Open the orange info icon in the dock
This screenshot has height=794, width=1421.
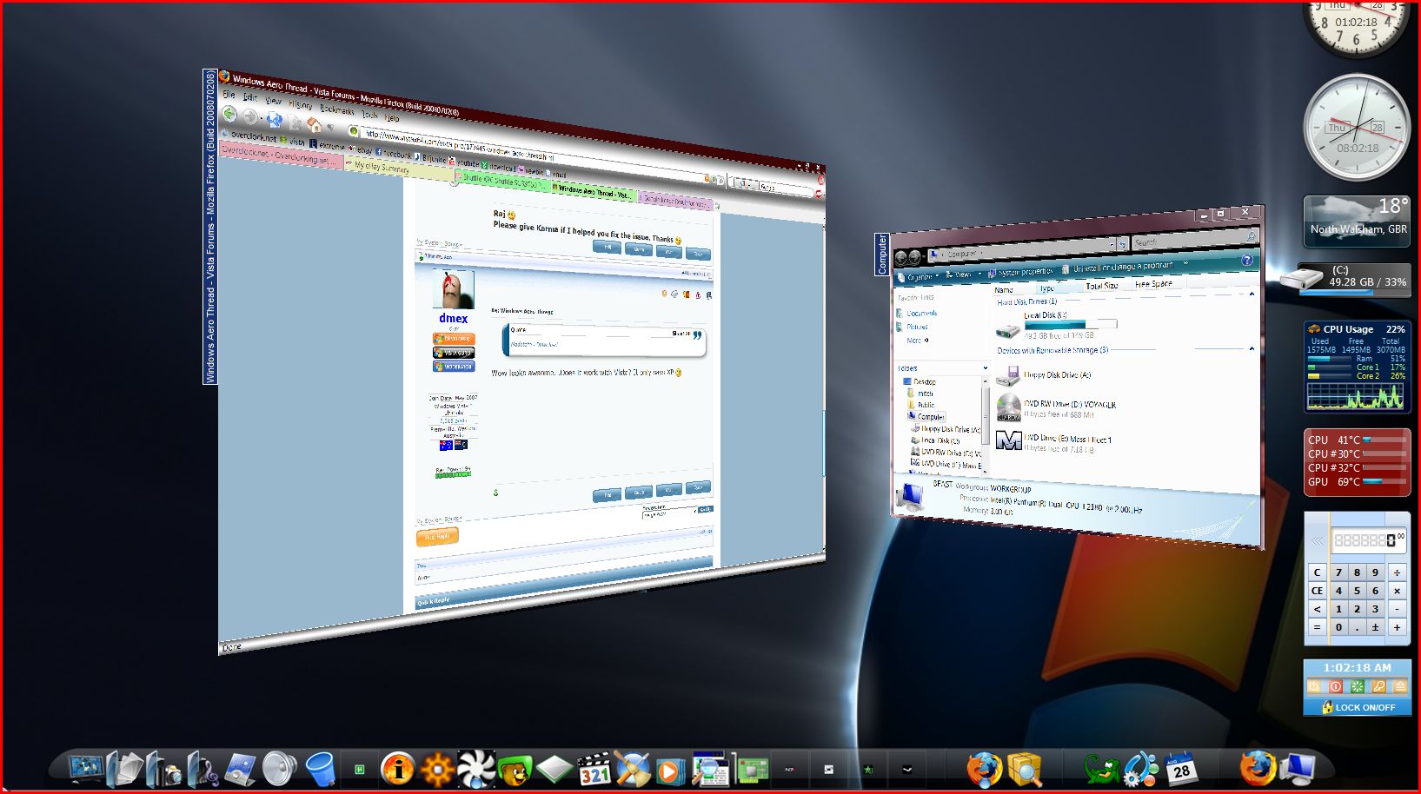(x=397, y=769)
